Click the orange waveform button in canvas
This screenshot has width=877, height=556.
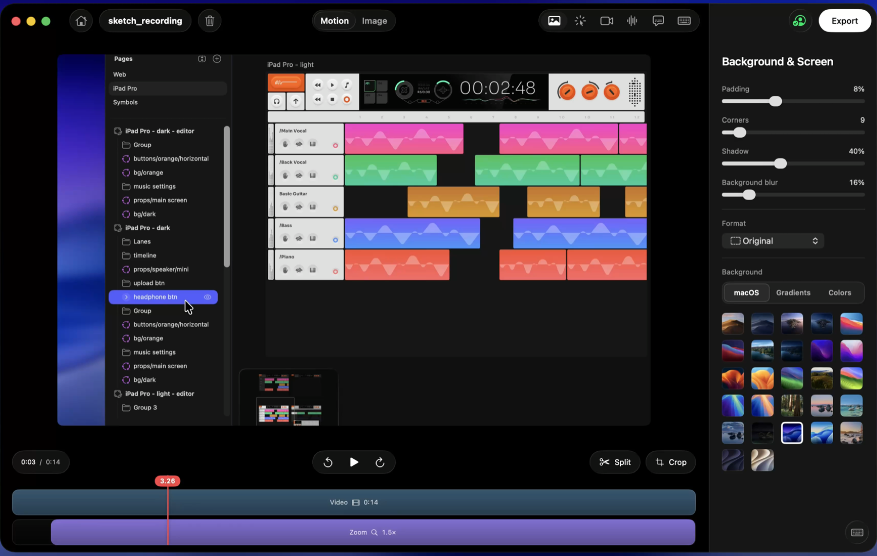click(286, 83)
